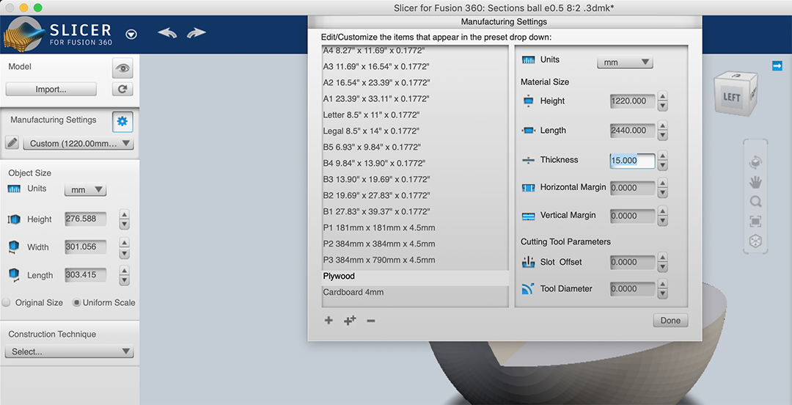Select Uniform Scale radio button
Screen dimensions: 792x405
76,302
